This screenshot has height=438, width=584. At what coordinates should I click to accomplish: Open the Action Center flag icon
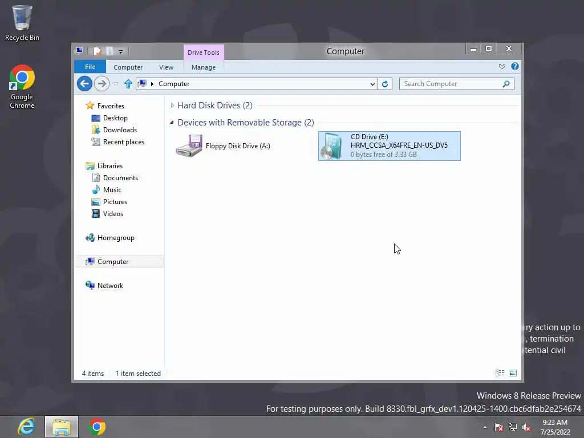click(x=499, y=427)
